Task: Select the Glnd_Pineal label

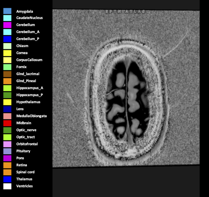Action: [x=26, y=81]
